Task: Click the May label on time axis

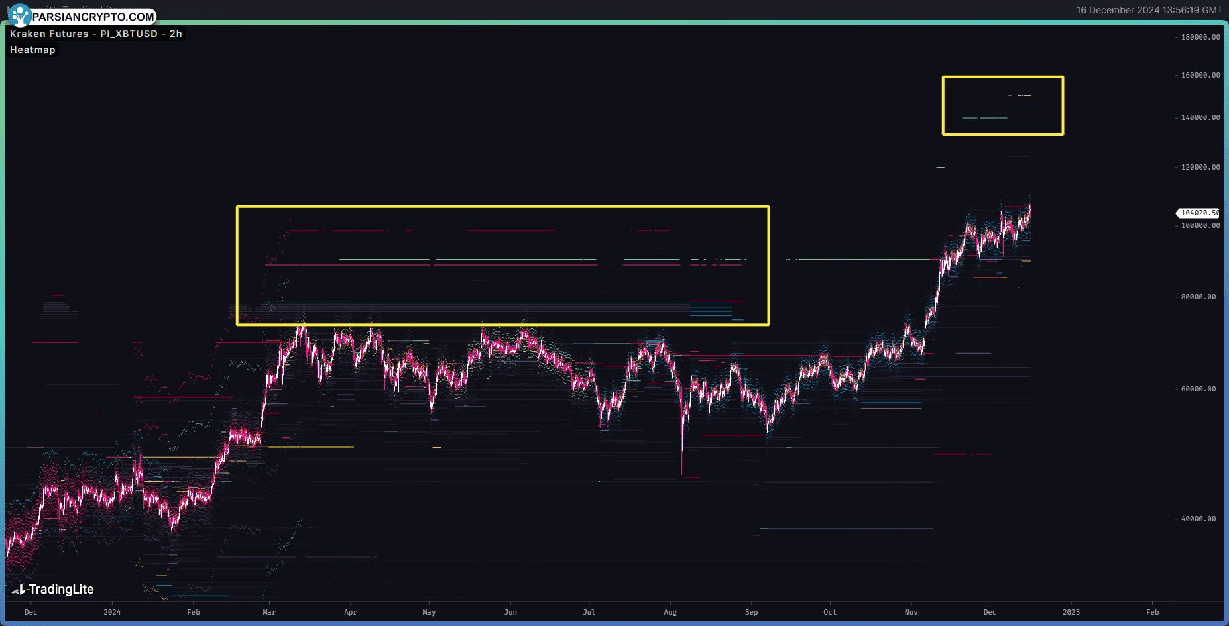Action: coord(429,612)
